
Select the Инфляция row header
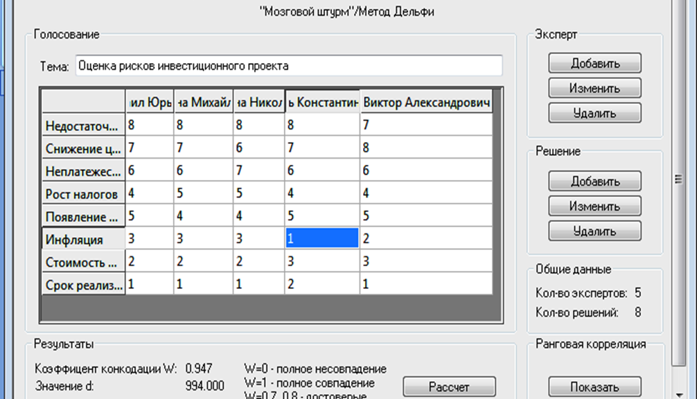pyautogui.click(x=83, y=240)
